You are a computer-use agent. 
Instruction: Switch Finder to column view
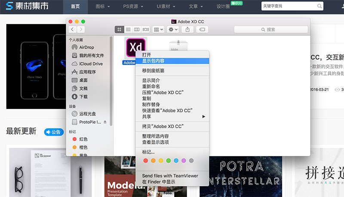(x=137, y=29)
